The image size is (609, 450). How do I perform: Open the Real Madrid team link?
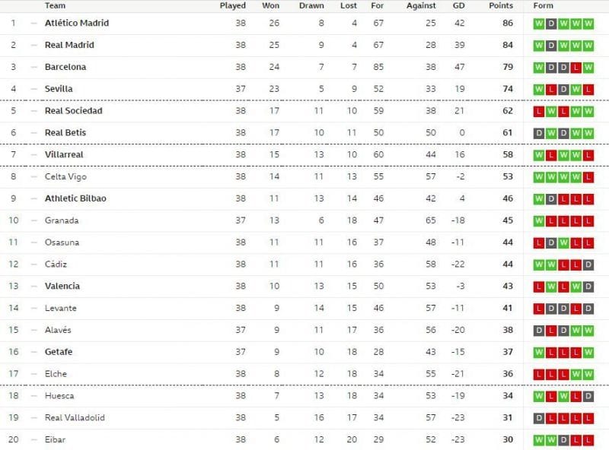(69, 46)
